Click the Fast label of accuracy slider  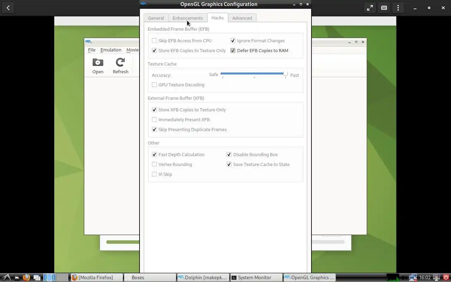click(295, 75)
